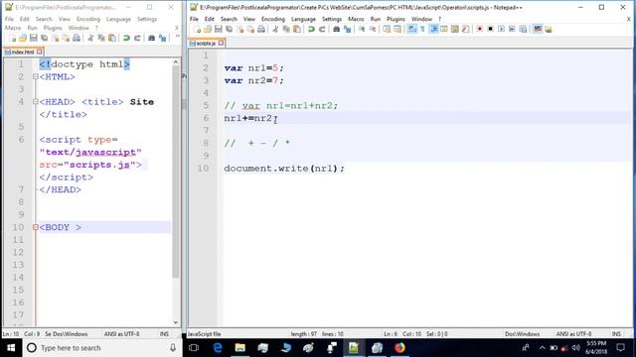636x357 pixels.
Task: Click Save icon in scripts.js window toolbar
Action: (x=219, y=29)
